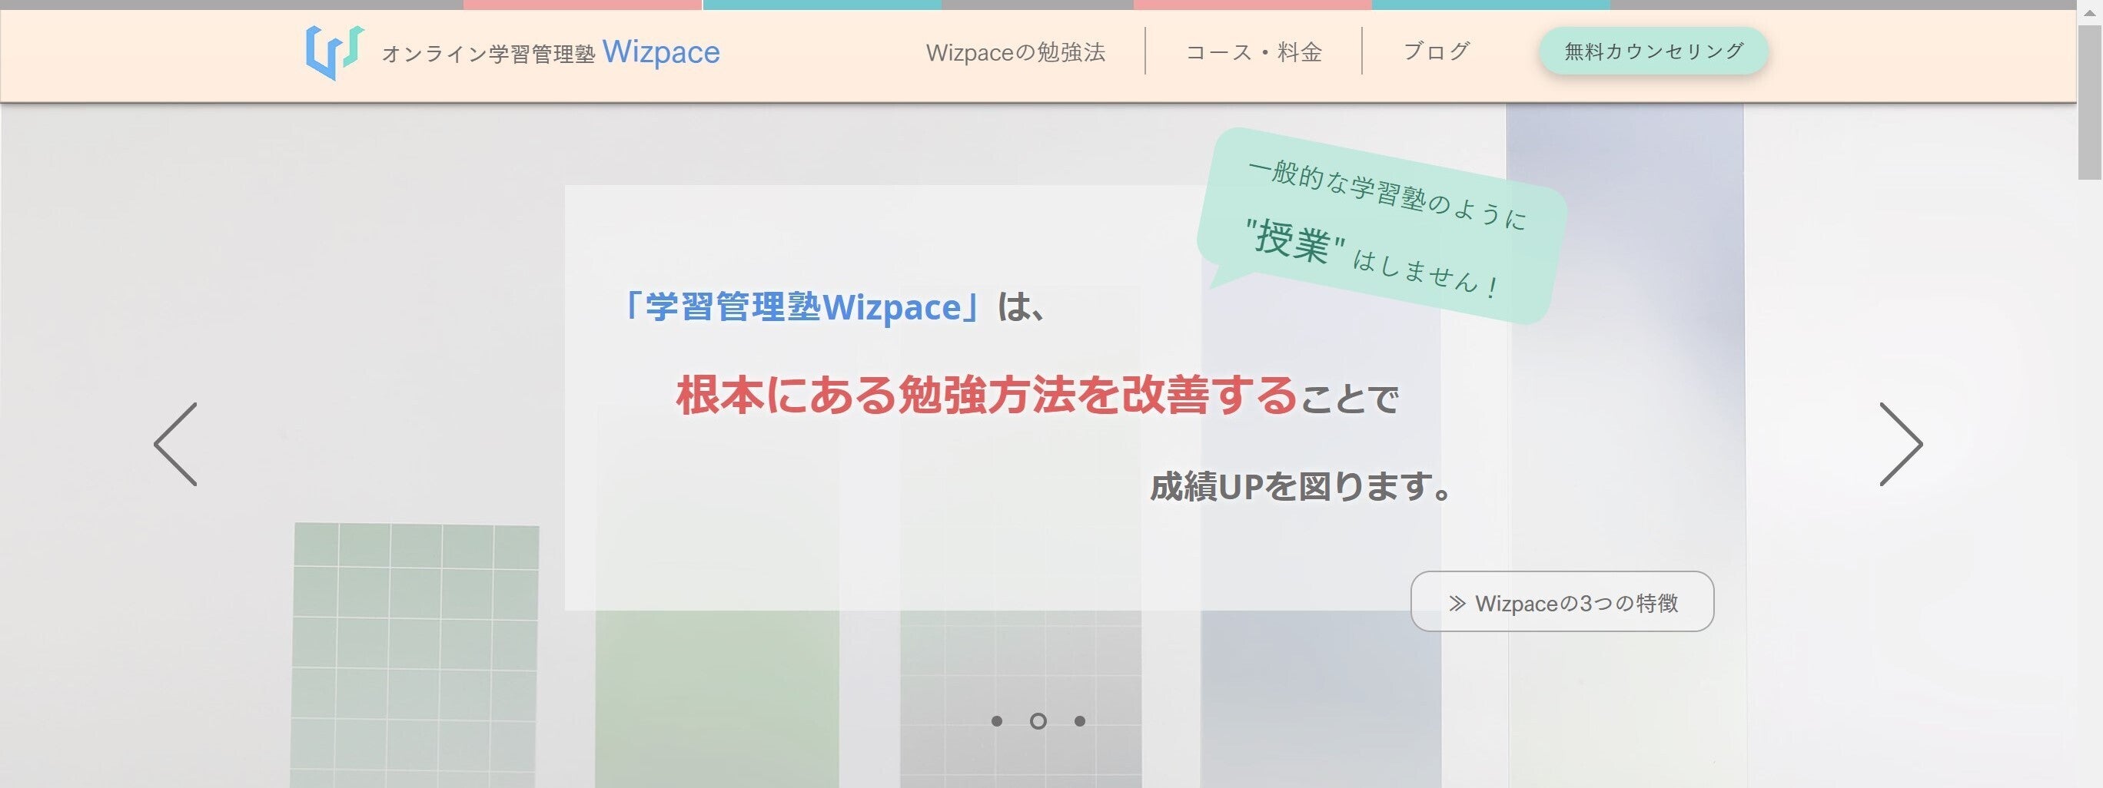Click the double chevron icon before Wizpaceの3つの特徴

pyautogui.click(x=1457, y=603)
